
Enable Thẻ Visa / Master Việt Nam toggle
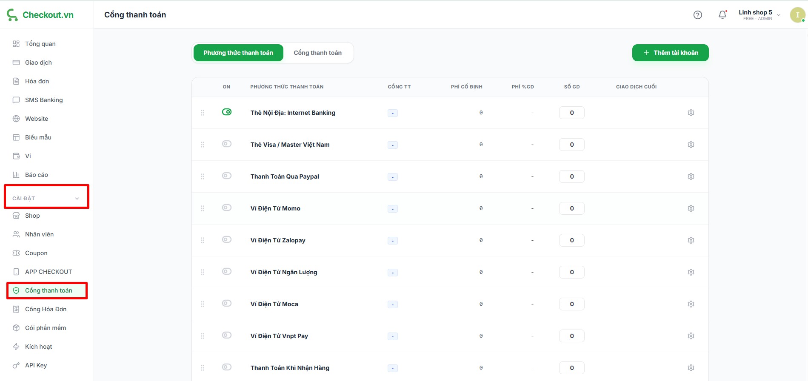(227, 144)
